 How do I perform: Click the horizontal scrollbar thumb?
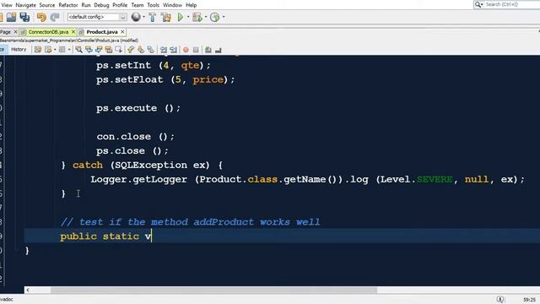point(213,290)
